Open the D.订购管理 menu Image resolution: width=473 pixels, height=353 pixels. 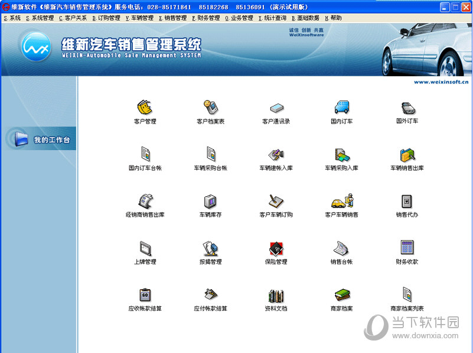(106, 18)
